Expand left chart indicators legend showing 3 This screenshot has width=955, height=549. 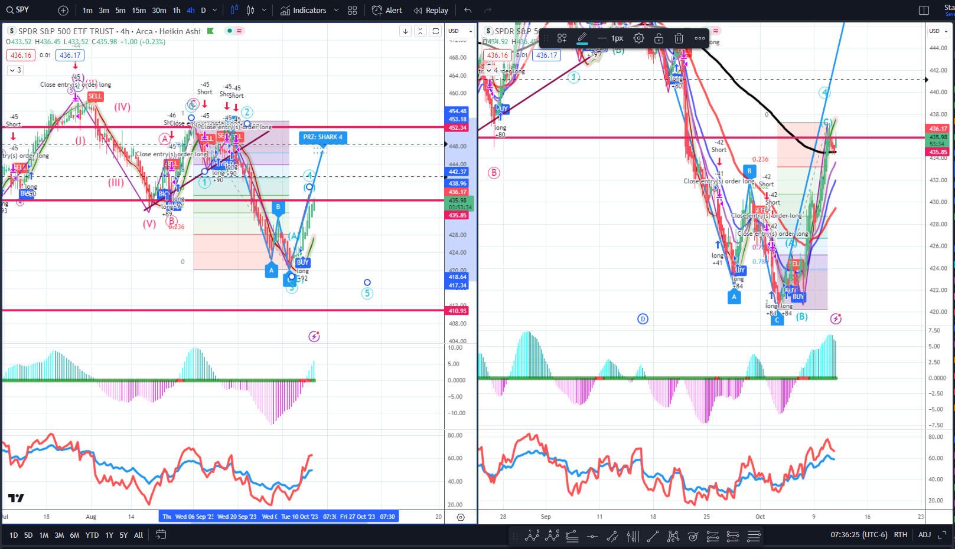(x=15, y=70)
